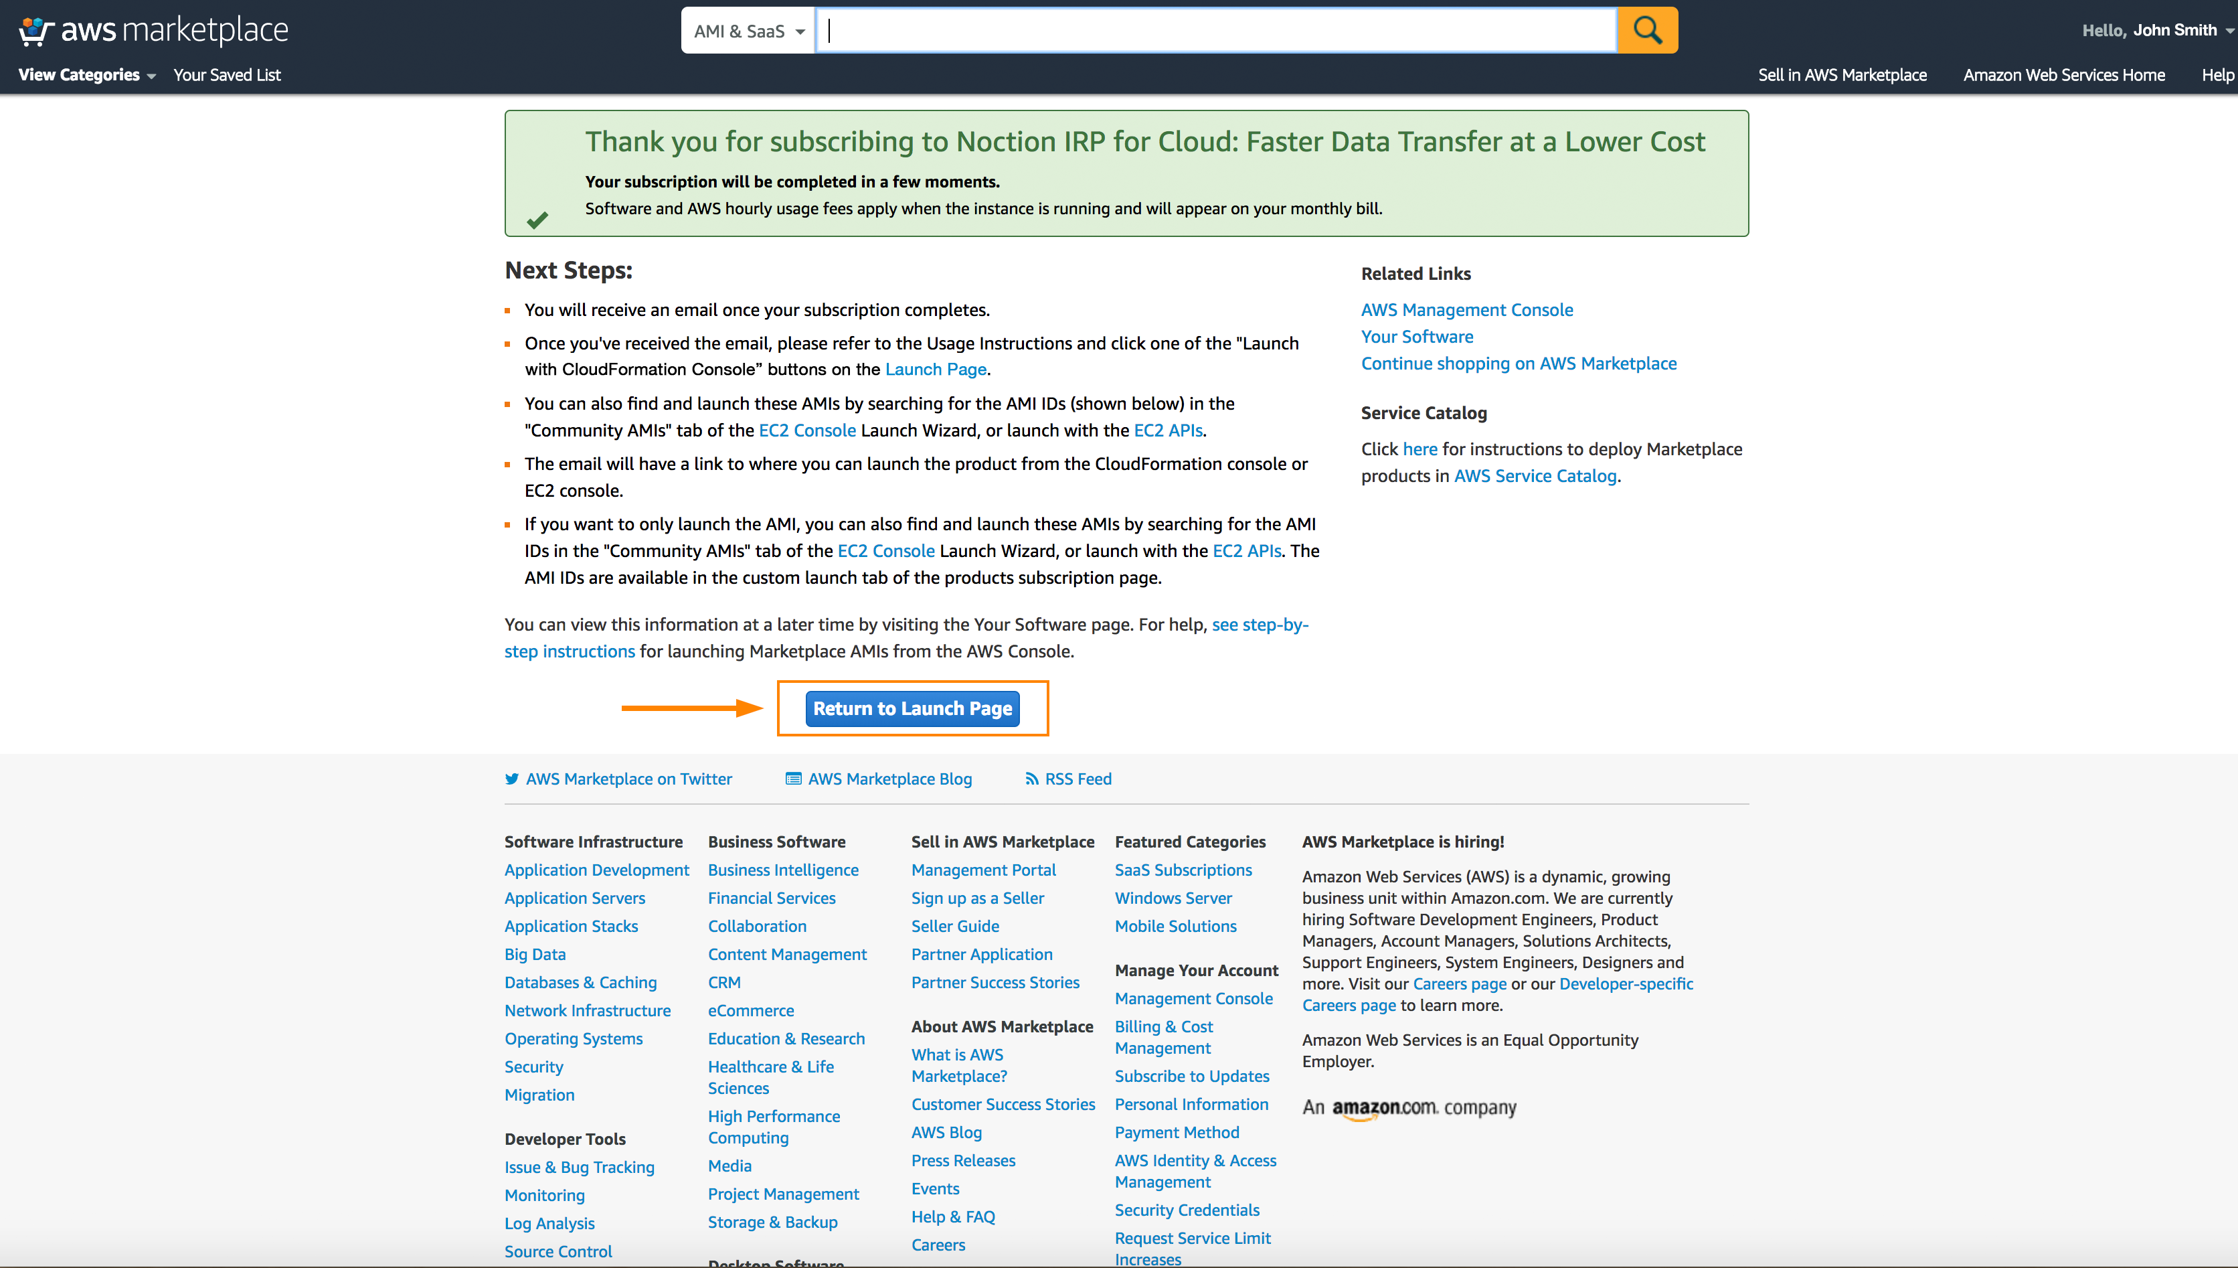Open What is AWS Marketplace? link
2238x1268 pixels.
[x=959, y=1065]
